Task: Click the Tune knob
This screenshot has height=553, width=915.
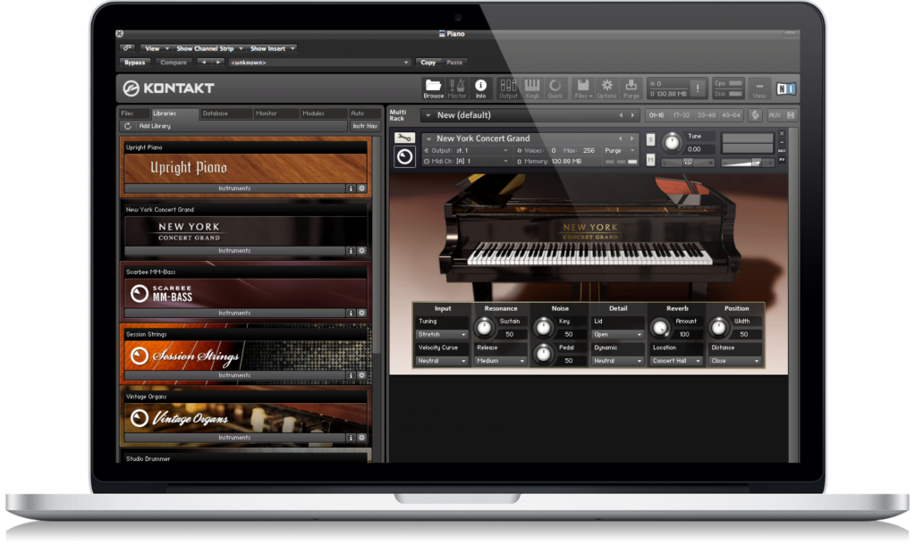Action: (x=672, y=142)
